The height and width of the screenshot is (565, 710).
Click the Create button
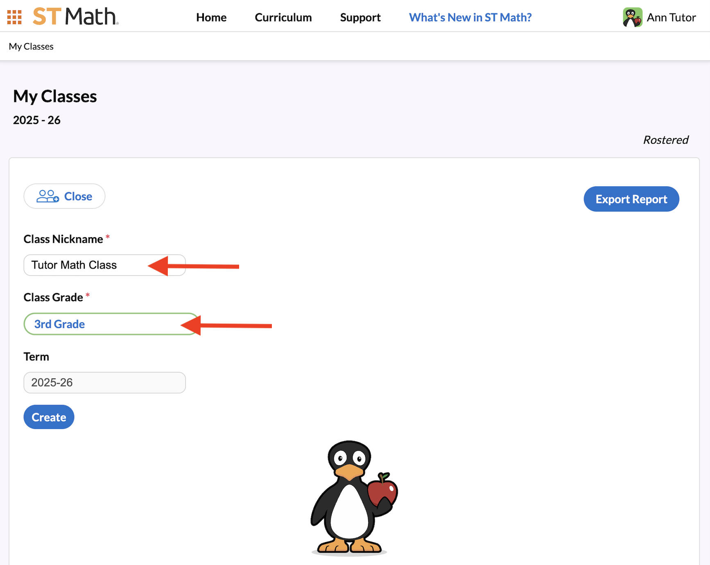(49, 417)
